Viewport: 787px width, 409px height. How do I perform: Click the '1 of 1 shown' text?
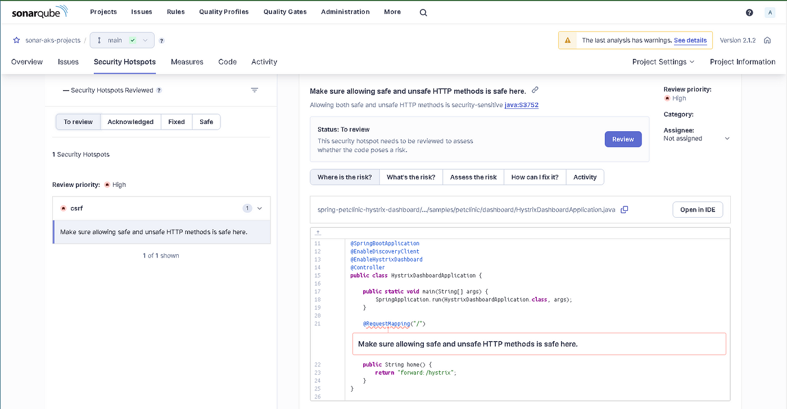pyautogui.click(x=161, y=255)
